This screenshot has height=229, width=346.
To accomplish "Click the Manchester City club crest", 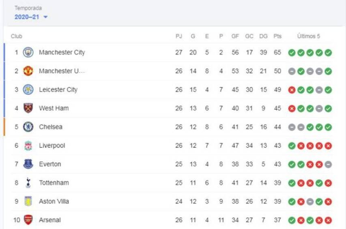I will coord(28,52).
